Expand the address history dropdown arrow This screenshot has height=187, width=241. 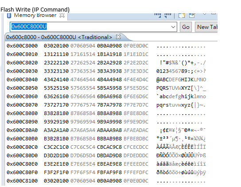pyautogui.click(x=173, y=27)
